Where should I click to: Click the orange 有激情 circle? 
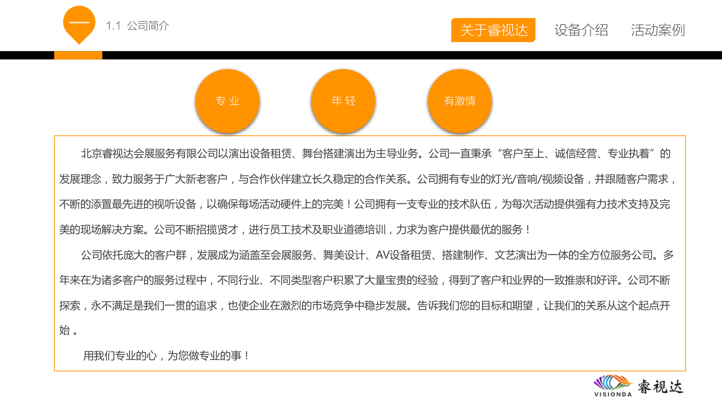click(x=460, y=101)
